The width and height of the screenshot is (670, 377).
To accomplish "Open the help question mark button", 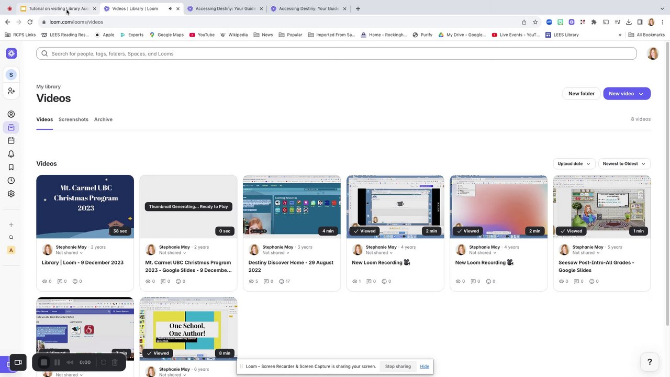I will (650, 362).
